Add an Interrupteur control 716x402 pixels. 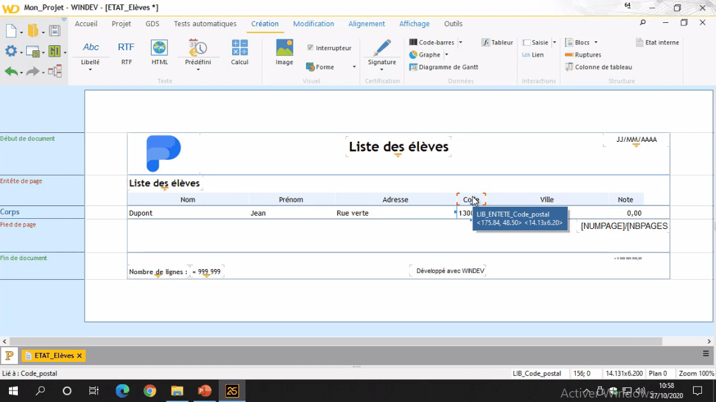[329, 48]
